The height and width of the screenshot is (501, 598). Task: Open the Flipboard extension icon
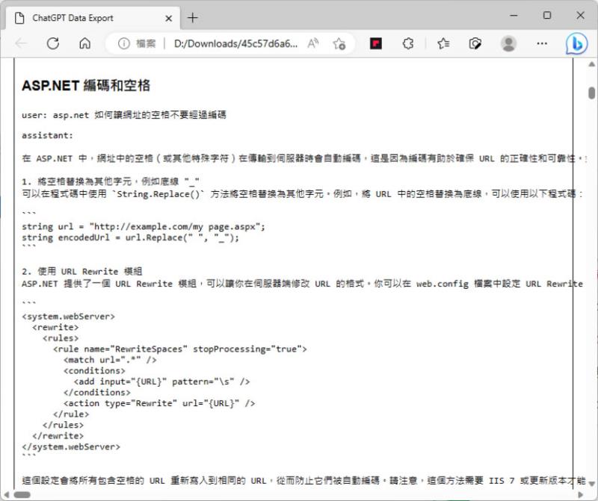click(376, 44)
